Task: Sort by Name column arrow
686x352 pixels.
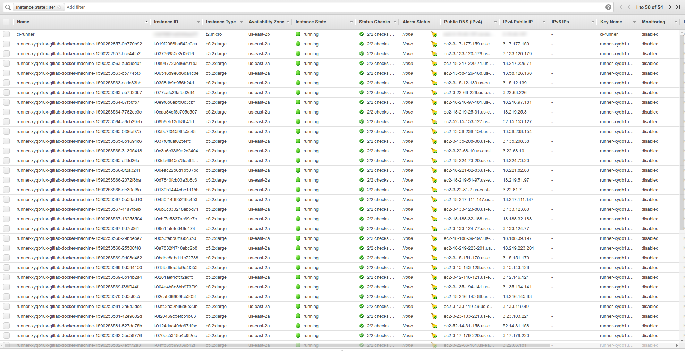Action: 146,22
